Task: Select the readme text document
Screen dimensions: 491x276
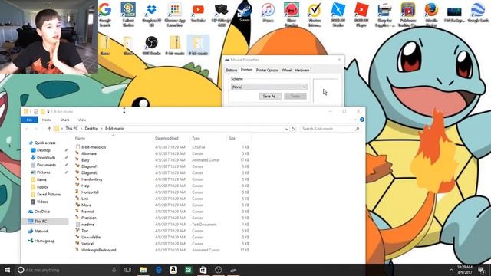Action: 87,225
